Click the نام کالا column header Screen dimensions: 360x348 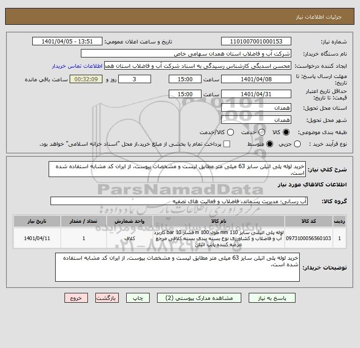pyautogui.click(x=219, y=221)
